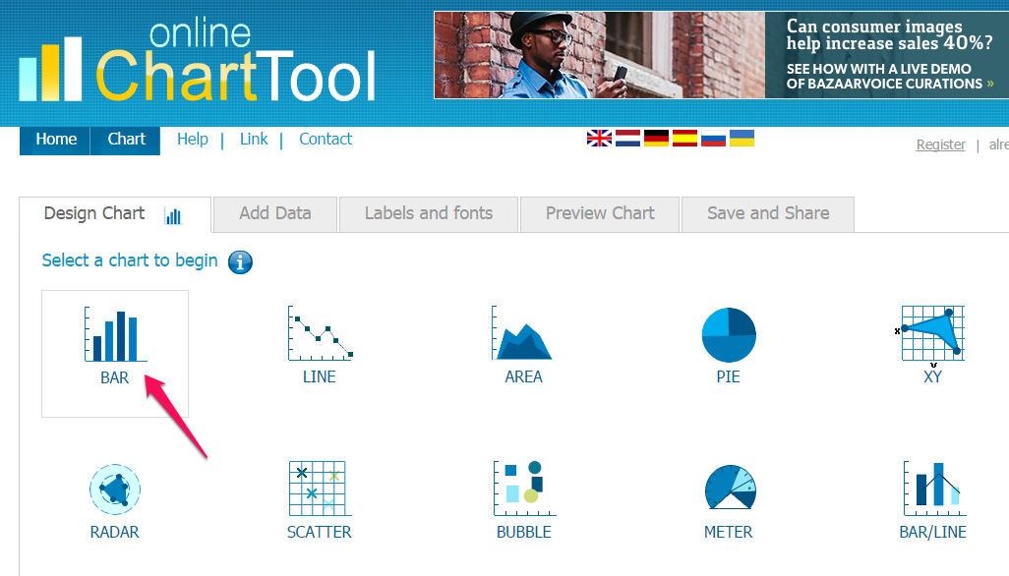Open the Link page
This screenshot has width=1009, height=576.
point(254,139)
